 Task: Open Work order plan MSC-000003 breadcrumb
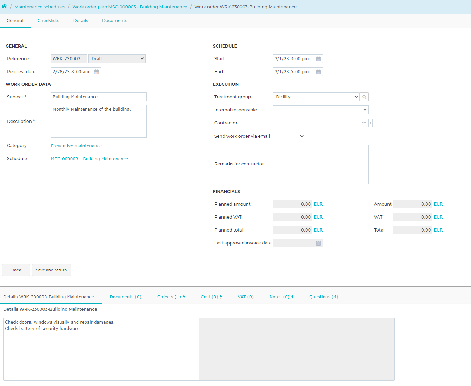click(x=130, y=7)
